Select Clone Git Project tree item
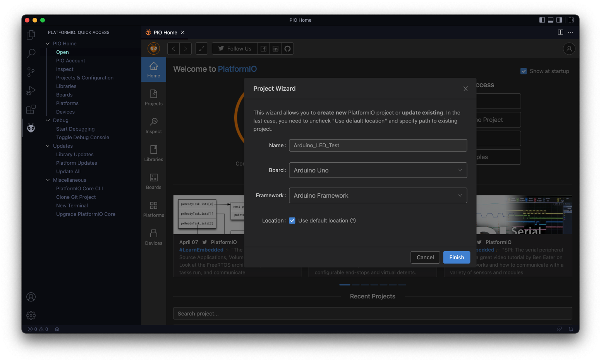 pos(76,197)
